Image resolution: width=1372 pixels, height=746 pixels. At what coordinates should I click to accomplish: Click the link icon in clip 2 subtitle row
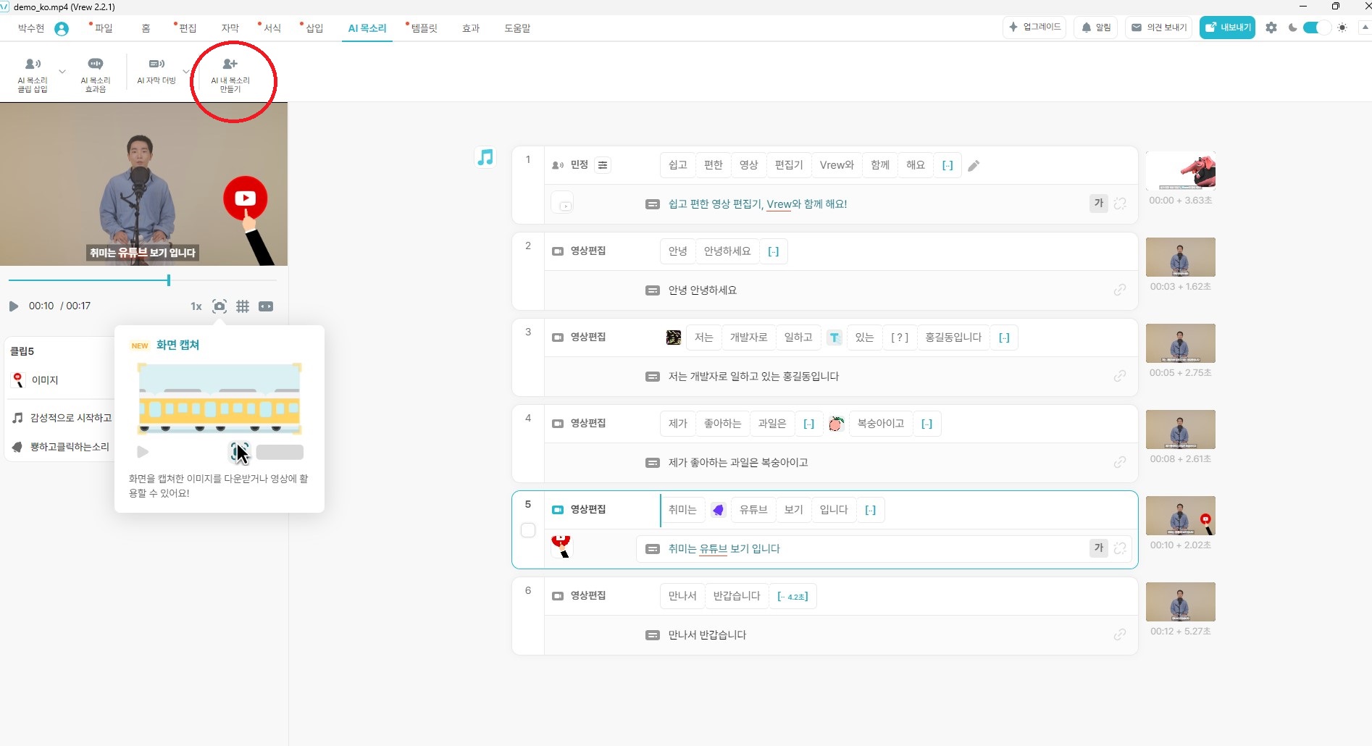(1120, 290)
